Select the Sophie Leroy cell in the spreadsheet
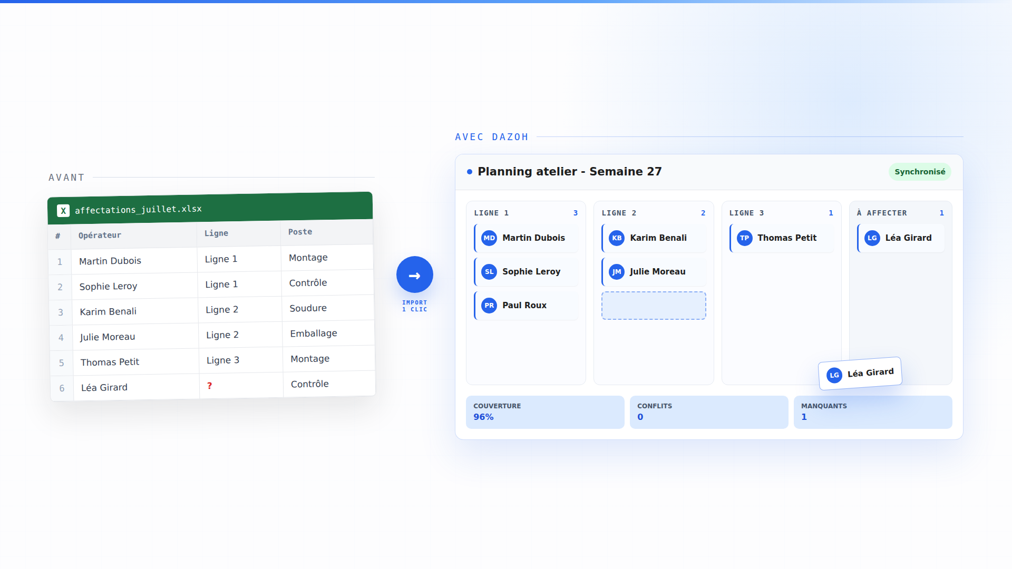Image resolution: width=1012 pixels, height=569 pixels. [x=135, y=286]
